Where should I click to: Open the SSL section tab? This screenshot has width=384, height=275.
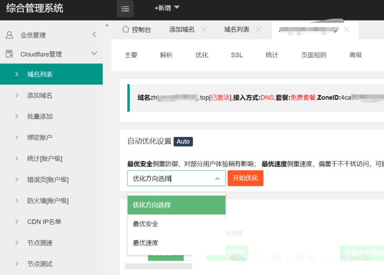tap(237, 55)
